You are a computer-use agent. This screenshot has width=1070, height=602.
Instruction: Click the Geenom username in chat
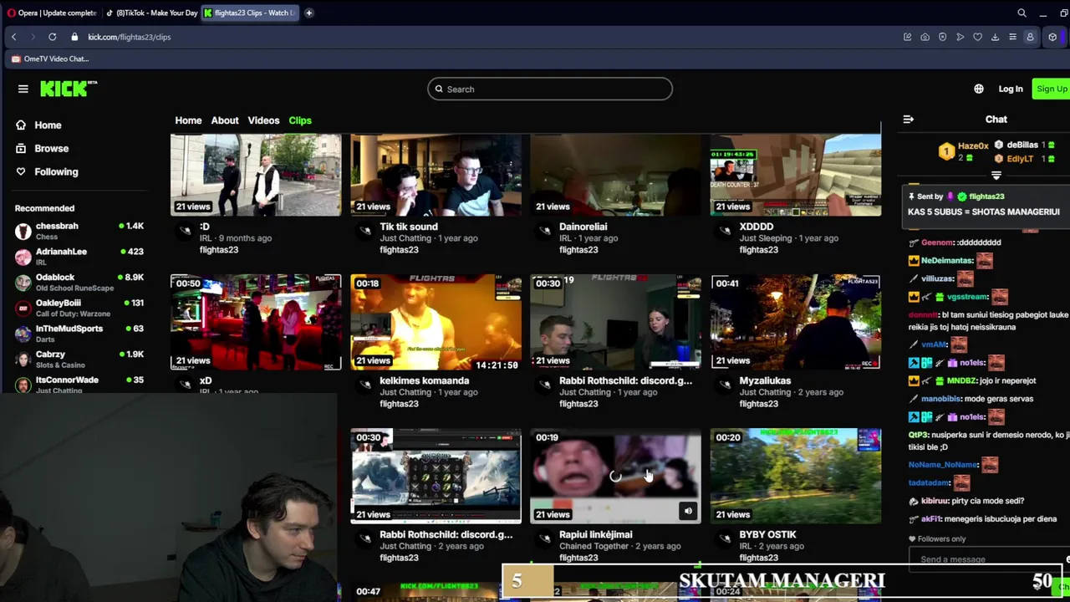click(937, 242)
